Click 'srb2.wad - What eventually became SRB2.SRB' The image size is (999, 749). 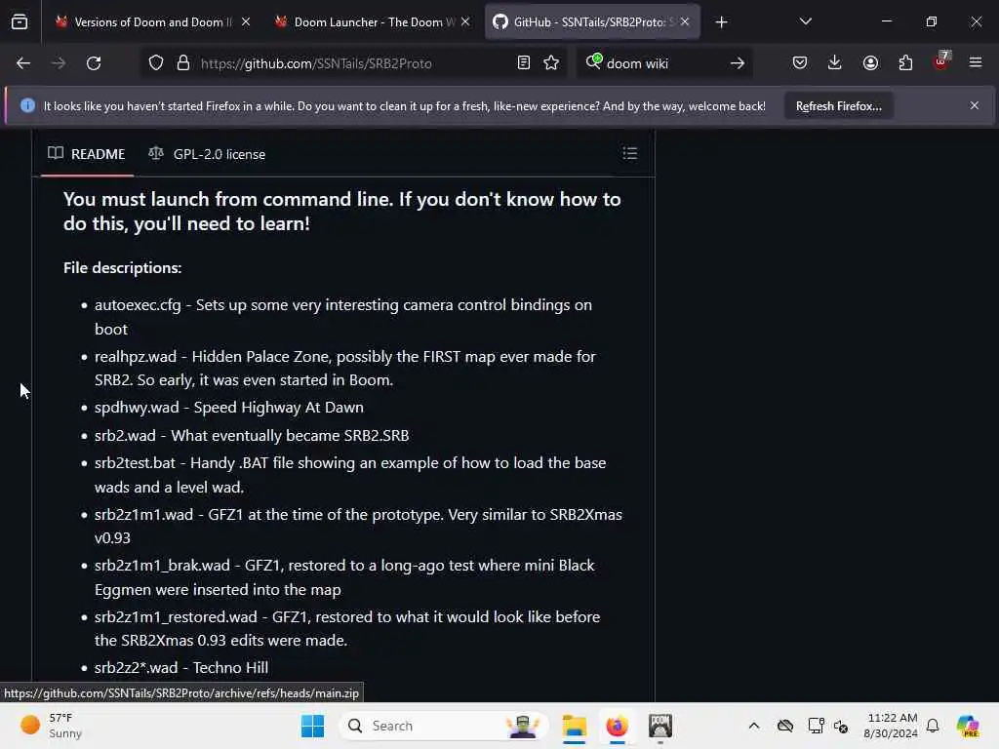point(252,436)
